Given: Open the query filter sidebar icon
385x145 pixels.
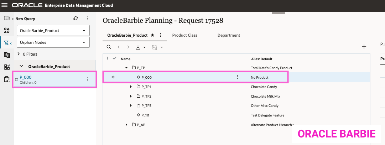Looking at the screenshot, I should (x=6, y=43).
